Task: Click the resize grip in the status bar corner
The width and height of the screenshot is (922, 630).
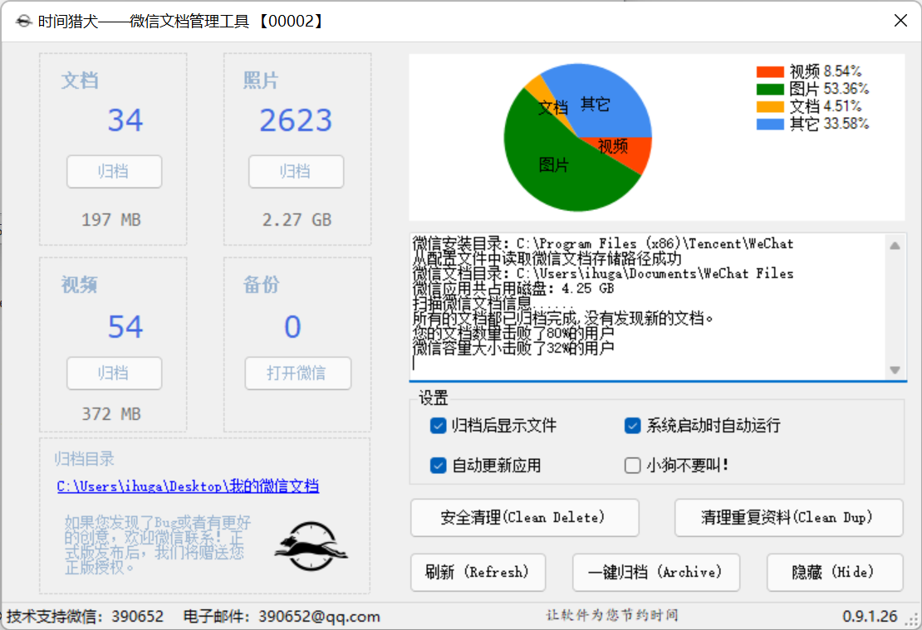Action: pyautogui.click(x=912, y=619)
